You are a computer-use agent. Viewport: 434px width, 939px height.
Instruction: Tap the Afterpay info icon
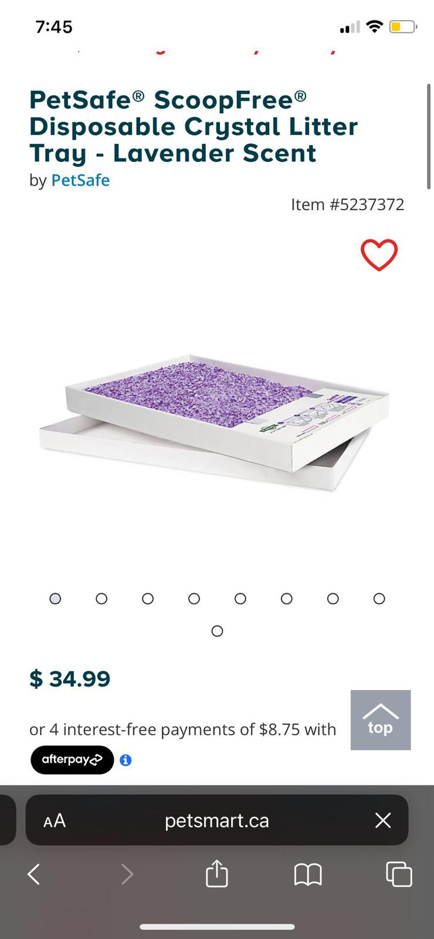pos(126,760)
